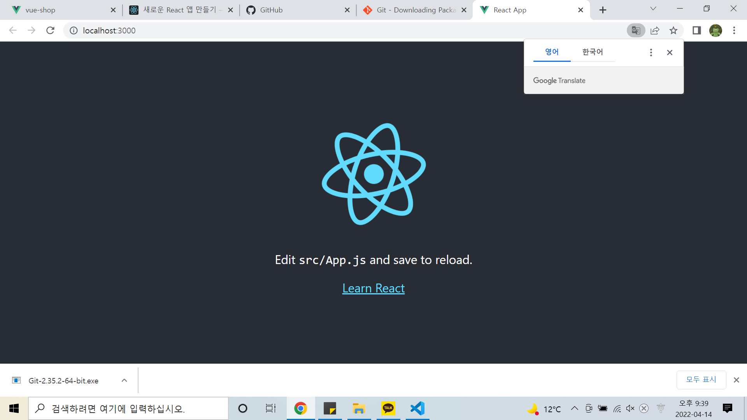This screenshot has width=747, height=420.
Task: Open the Learn React link
Action: click(373, 288)
